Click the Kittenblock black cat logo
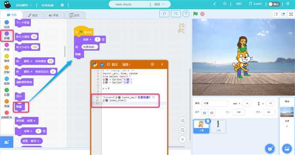295x155 pixels. pyautogui.click(x=7, y=4)
